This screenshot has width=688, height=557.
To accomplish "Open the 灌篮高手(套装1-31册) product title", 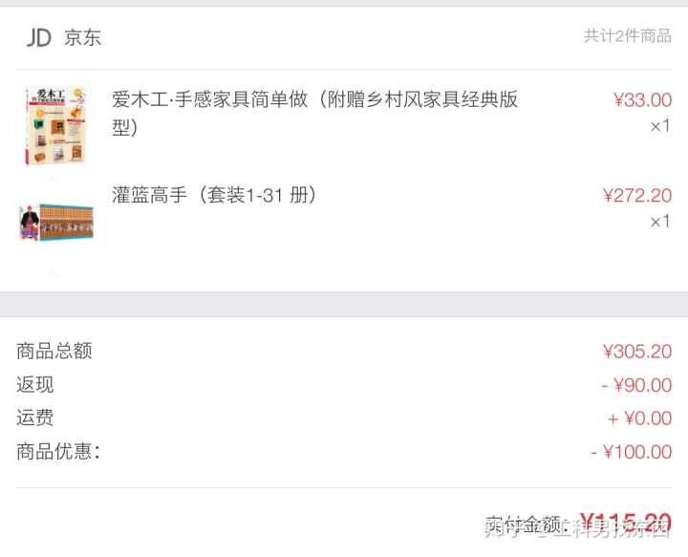I will tap(214, 195).
